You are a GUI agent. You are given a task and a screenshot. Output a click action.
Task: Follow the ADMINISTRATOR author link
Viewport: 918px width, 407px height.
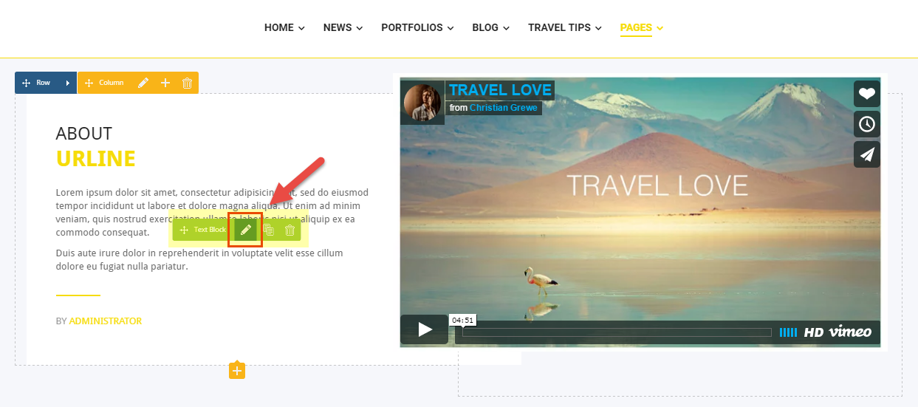[x=106, y=321]
